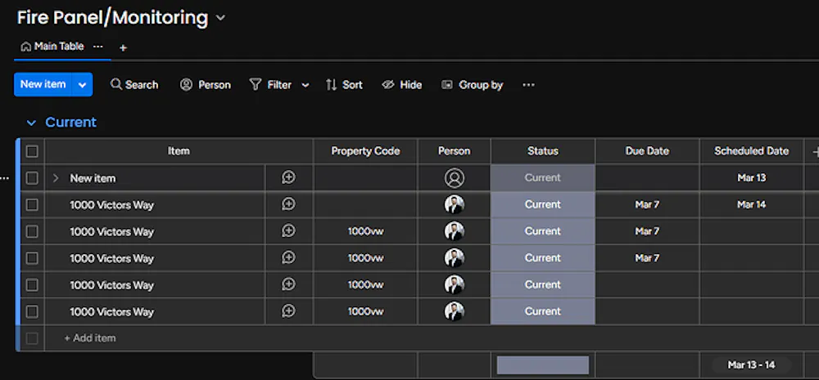Click the unassigned person avatar icon
This screenshot has height=380, width=819.
(x=454, y=178)
